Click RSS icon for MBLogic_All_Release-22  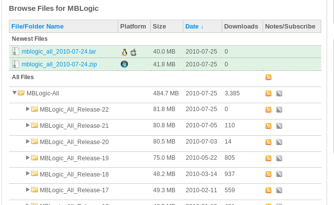(x=268, y=110)
